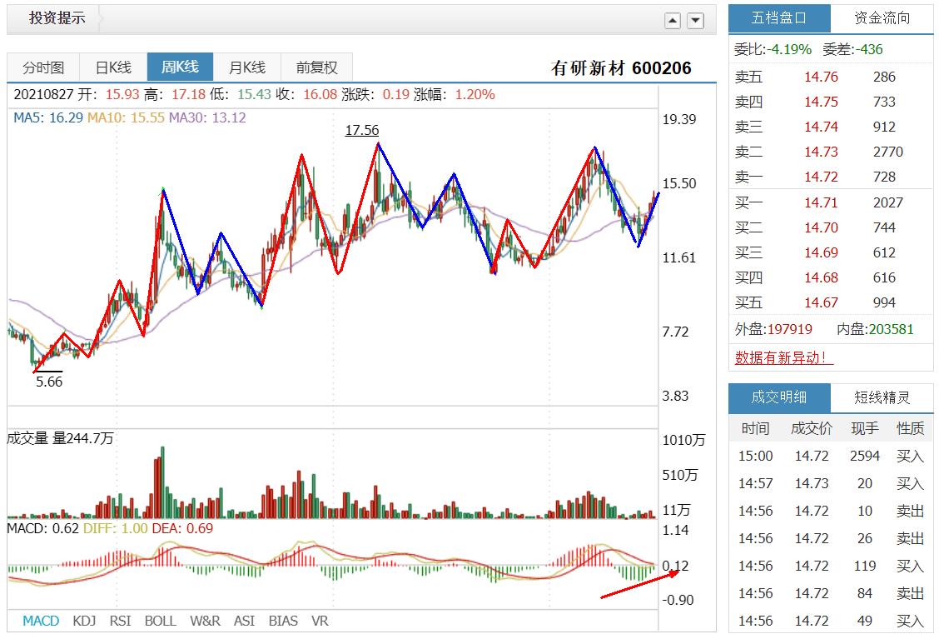This screenshot has width=939, height=639.
Task: Open the 月K线 chart tab
Action: (246, 67)
